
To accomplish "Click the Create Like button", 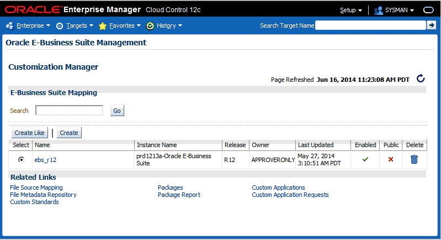I will 30,133.
